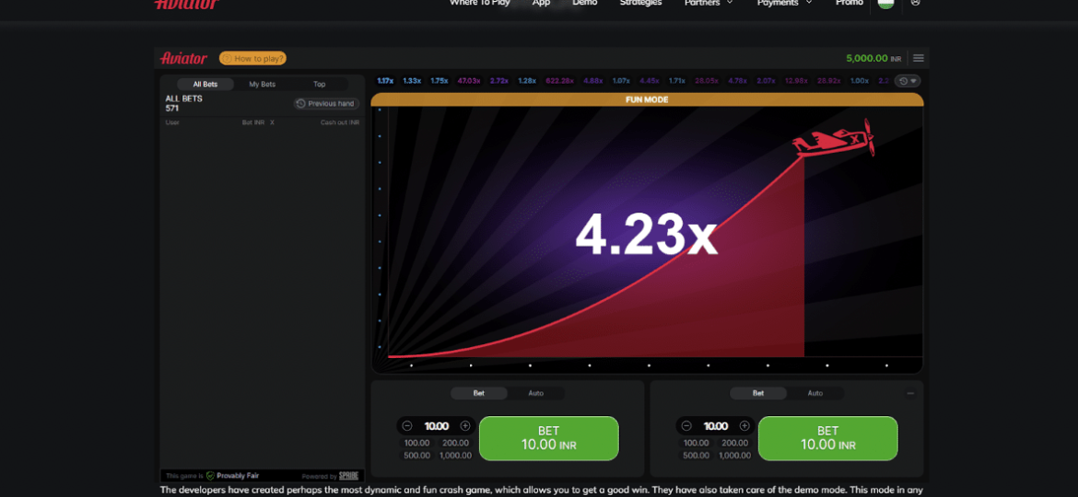The width and height of the screenshot is (1078, 497).
Task: Expand the Partners menu in site navigation
Action: (x=709, y=3)
